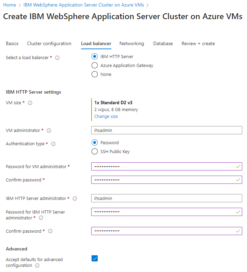Open the Cluster configuration tab
The image size is (247, 272).
(x=49, y=43)
